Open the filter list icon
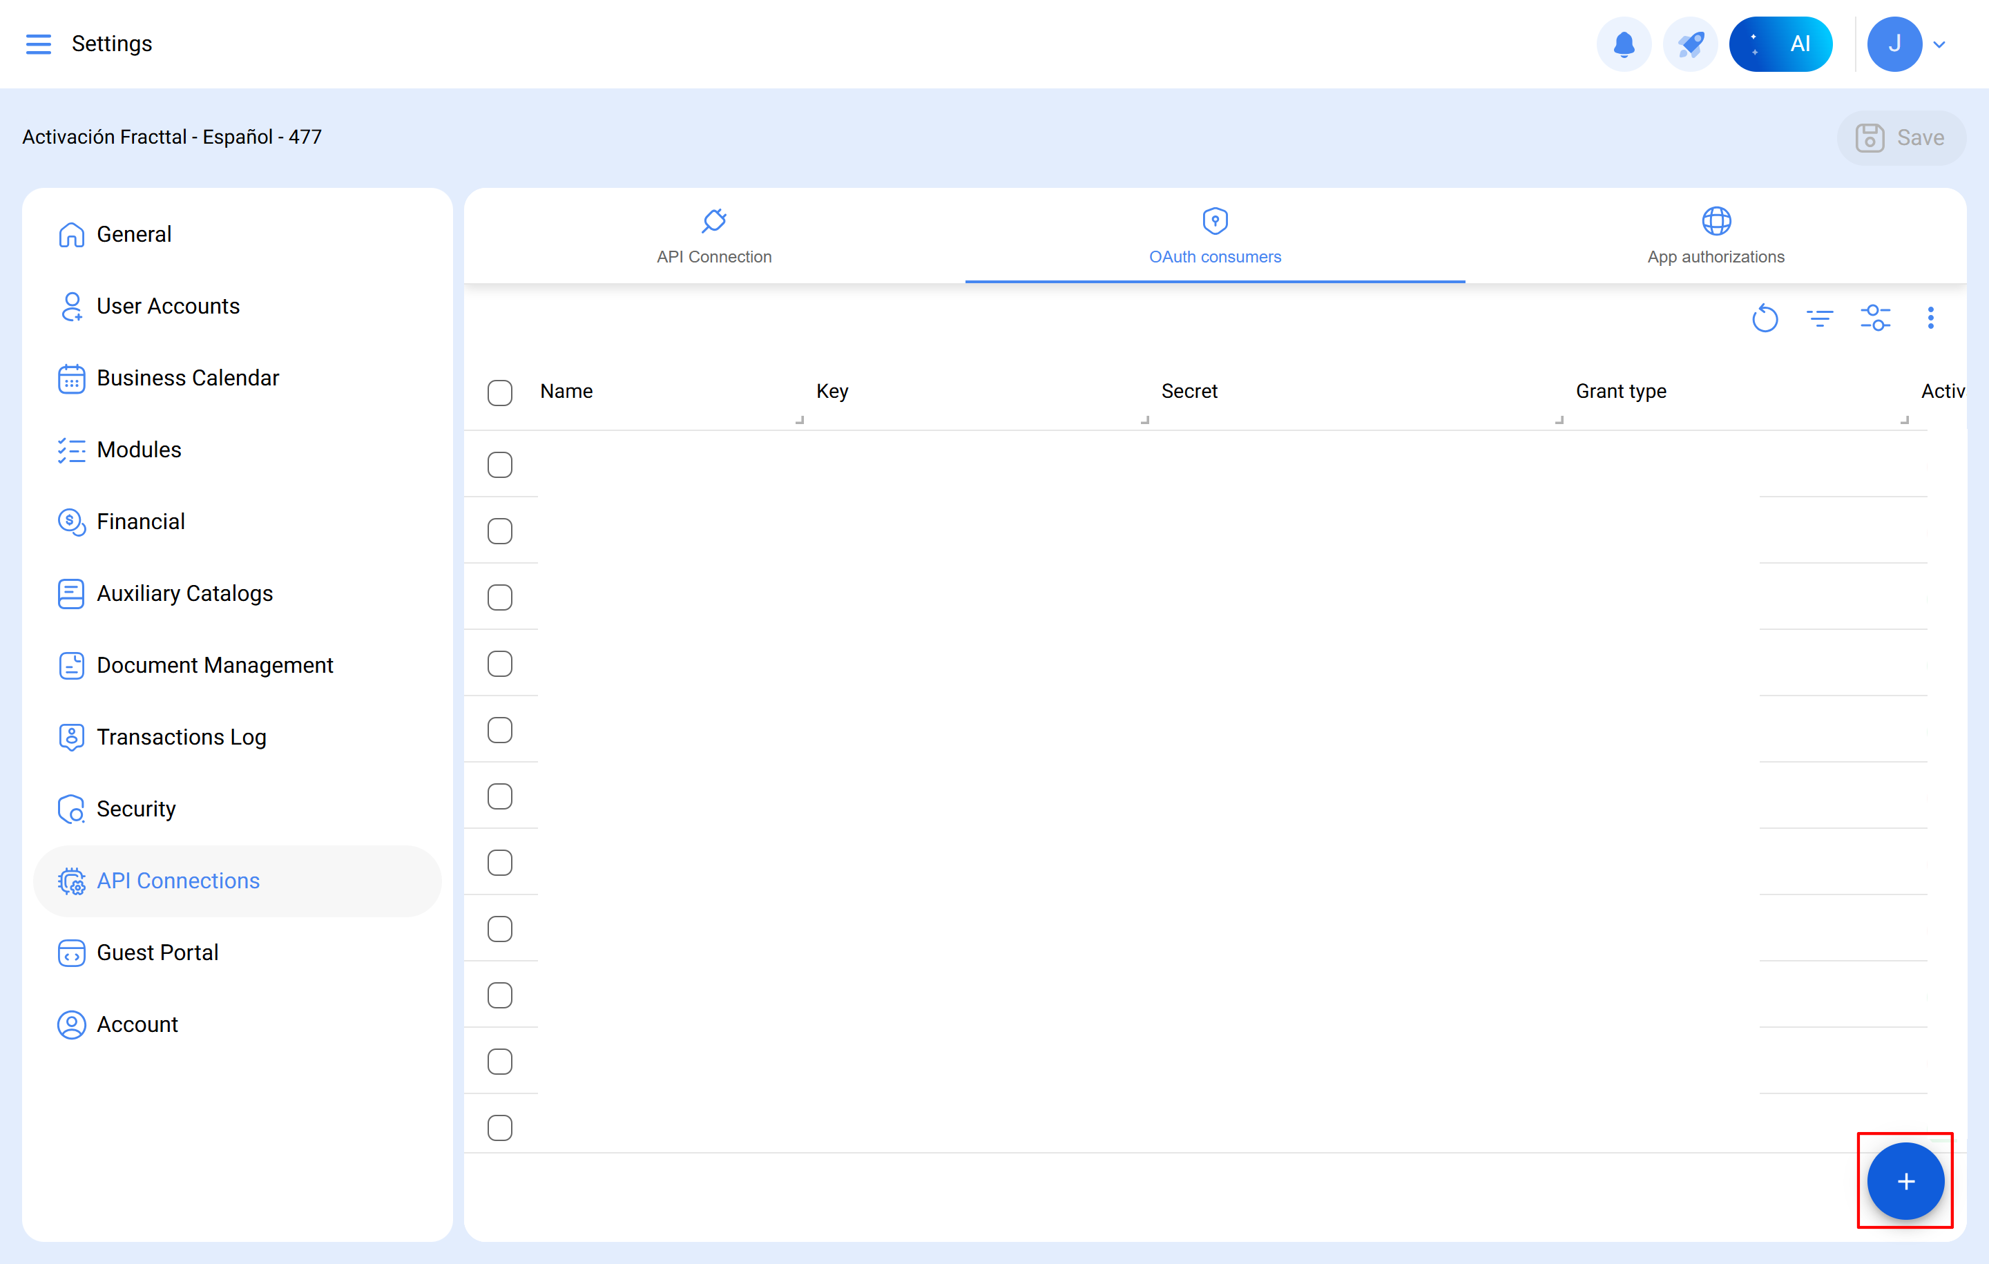The width and height of the screenshot is (1989, 1264). click(x=1819, y=318)
